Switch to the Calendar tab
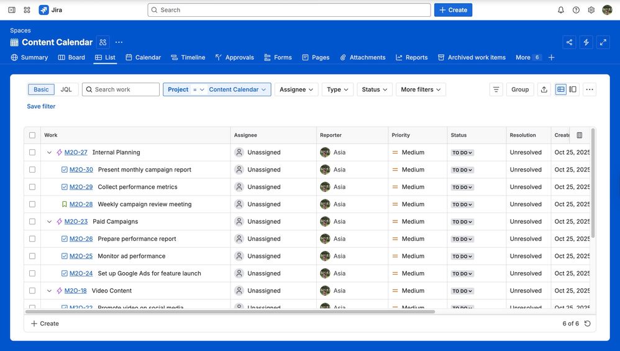 [x=144, y=57]
